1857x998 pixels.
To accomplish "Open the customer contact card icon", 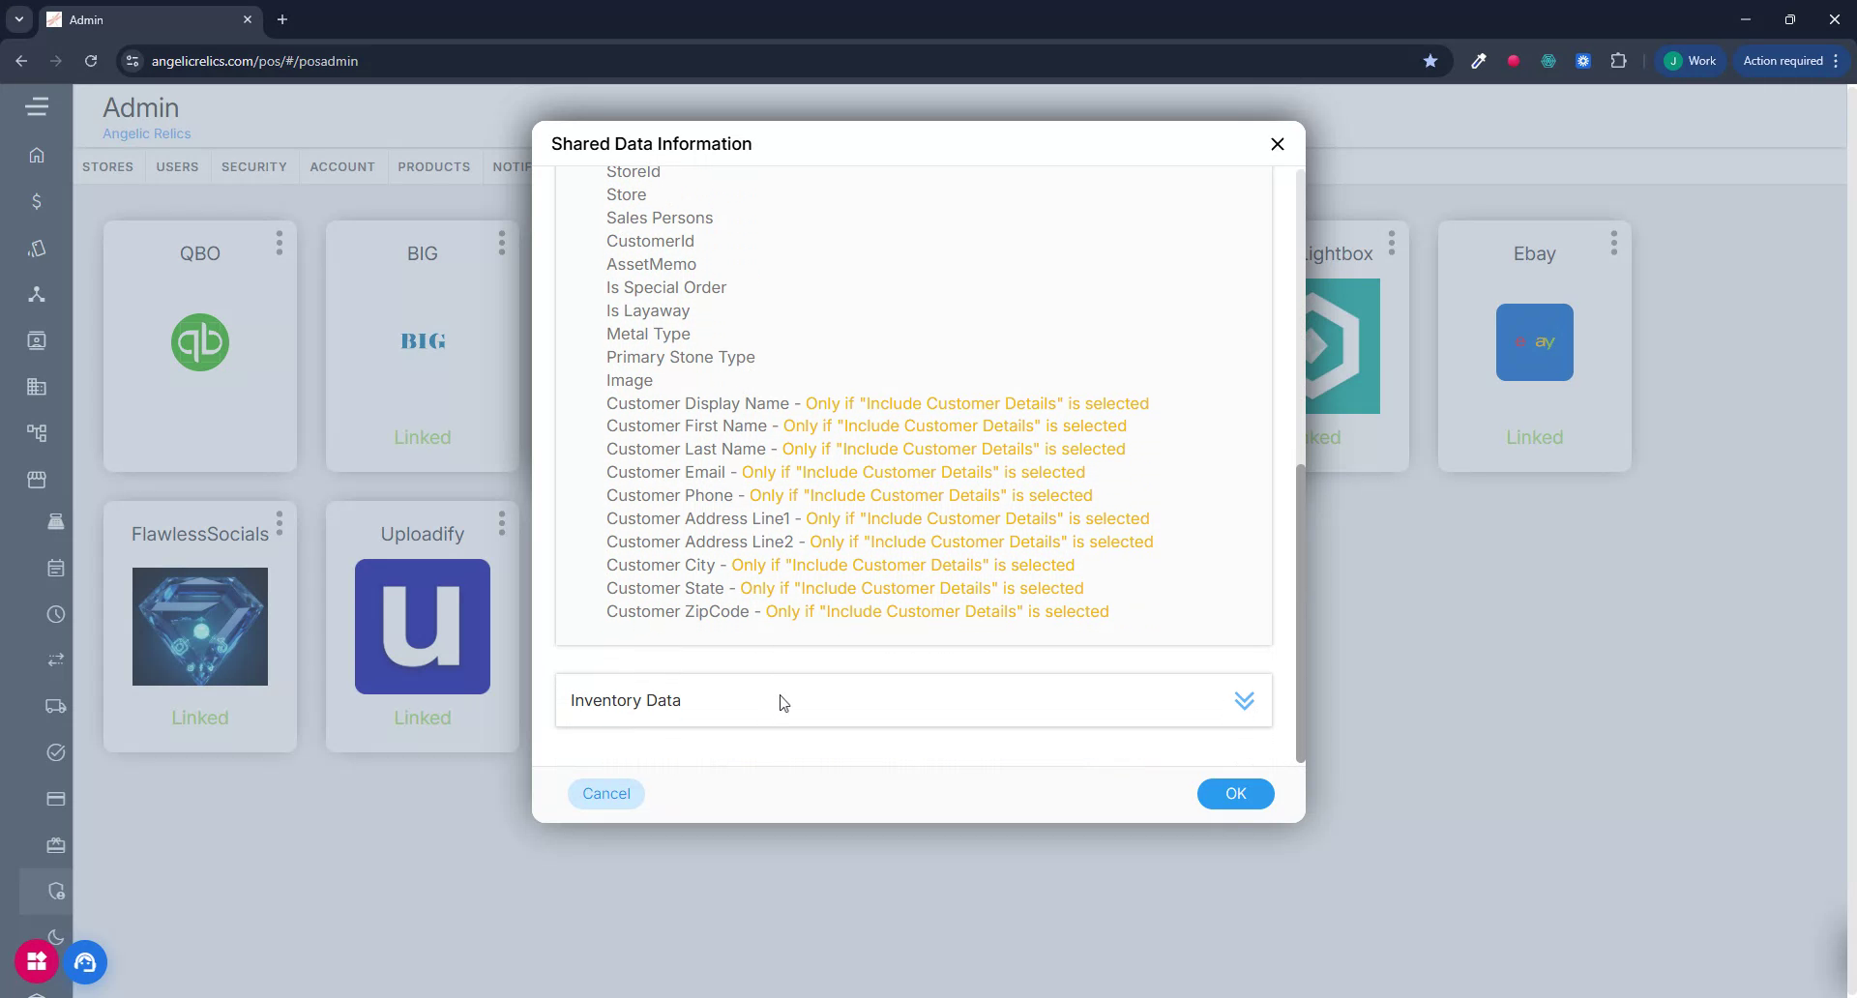I will coord(37,340).
